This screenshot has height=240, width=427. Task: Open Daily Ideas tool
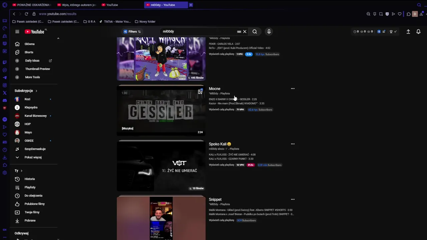[32, 61]
